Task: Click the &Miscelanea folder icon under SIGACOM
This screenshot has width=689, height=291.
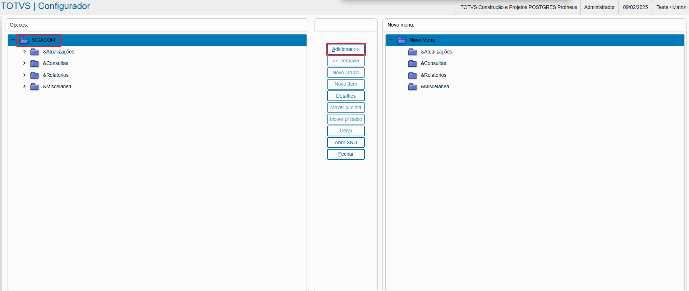Action: coord(35,86)
